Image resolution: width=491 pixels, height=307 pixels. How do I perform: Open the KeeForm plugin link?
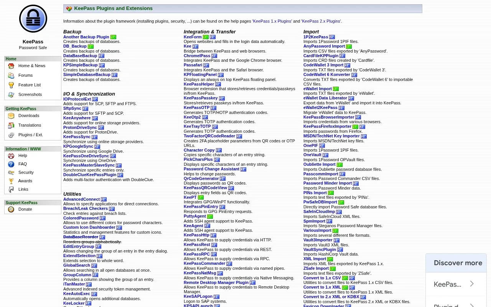coord(193,37)
